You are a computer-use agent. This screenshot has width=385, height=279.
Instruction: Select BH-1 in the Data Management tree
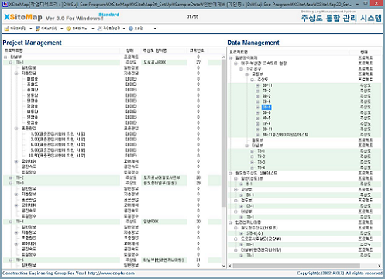250,195
